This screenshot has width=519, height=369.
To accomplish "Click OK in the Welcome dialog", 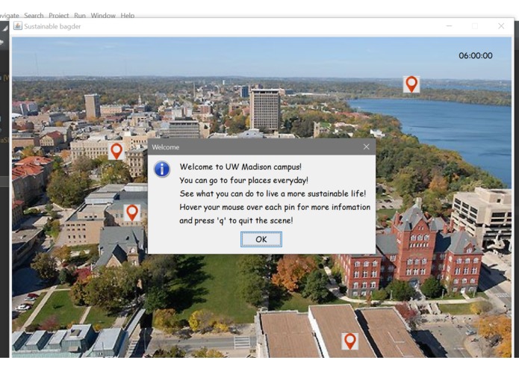I will 261,239.
